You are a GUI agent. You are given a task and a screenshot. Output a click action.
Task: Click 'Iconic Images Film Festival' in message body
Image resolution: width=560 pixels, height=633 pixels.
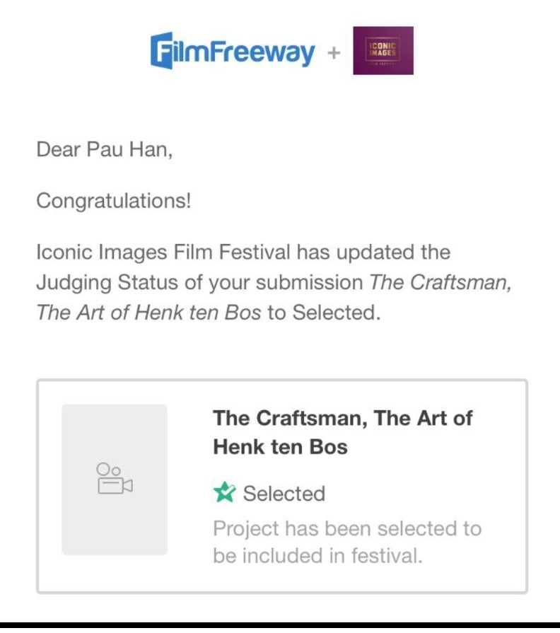click(163, 252)
